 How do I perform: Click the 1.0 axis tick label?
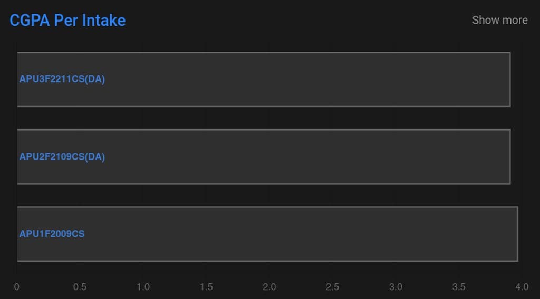pos(143,287)
